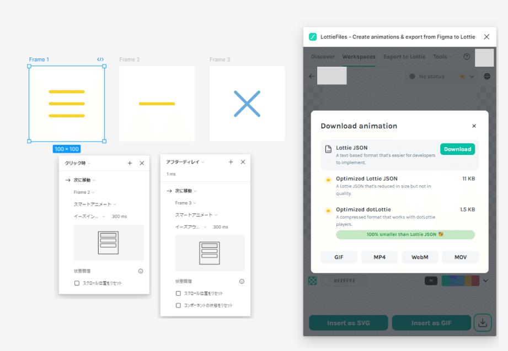Click the back arrow in LottieFiles panel
The height and width of the screenshot is (351, 508).
312,77
